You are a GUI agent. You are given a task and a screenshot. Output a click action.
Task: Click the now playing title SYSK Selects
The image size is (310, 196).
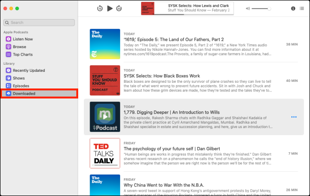pos(198,6)
